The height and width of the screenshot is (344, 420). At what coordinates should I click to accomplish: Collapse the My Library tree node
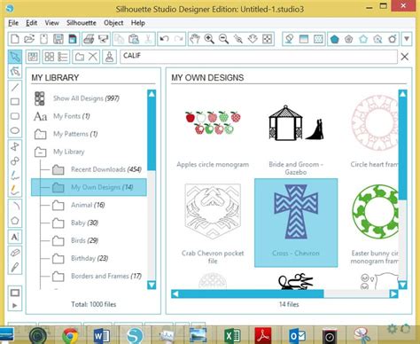(x=40, y=152)
